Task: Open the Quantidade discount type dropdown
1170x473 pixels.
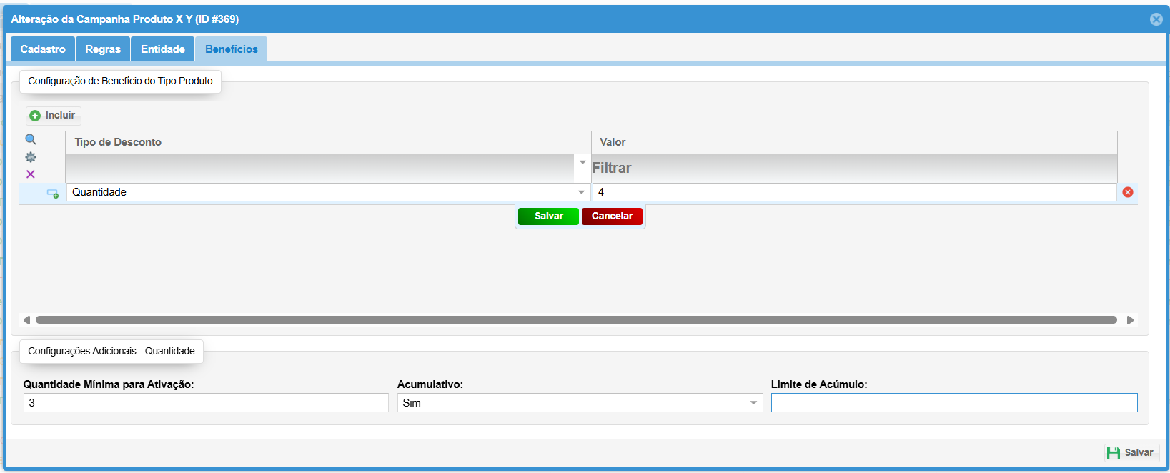Action: click(581, 192)
